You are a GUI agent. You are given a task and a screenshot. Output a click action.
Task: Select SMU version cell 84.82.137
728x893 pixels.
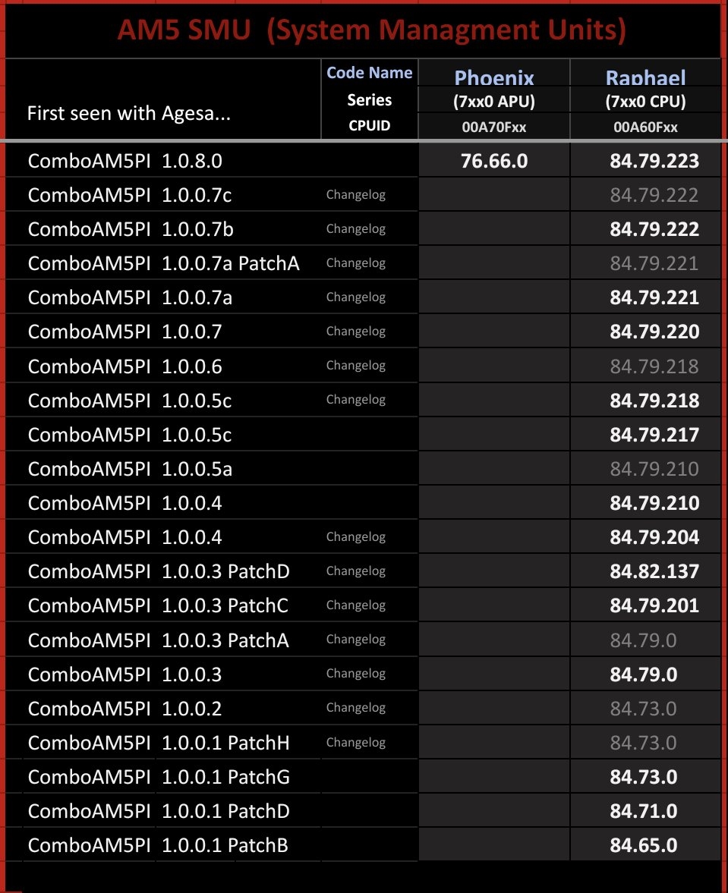(654, 571)
